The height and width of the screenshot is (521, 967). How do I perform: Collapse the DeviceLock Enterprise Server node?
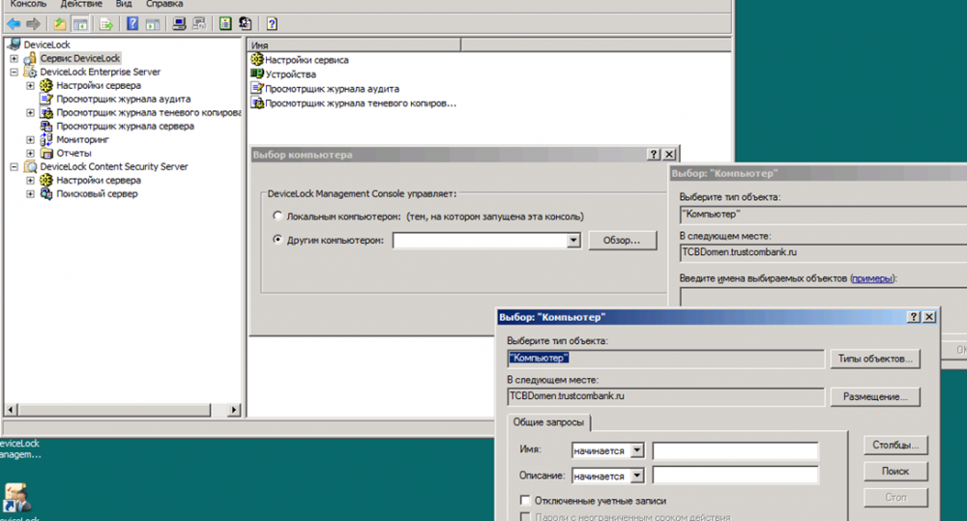click(15, 72)
